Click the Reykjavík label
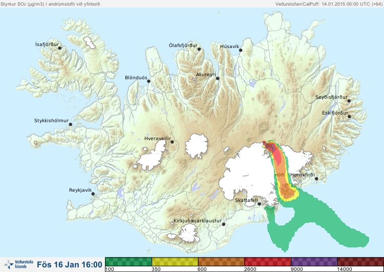Viewport: 384px width, 272px height. [x=80, y=190]
